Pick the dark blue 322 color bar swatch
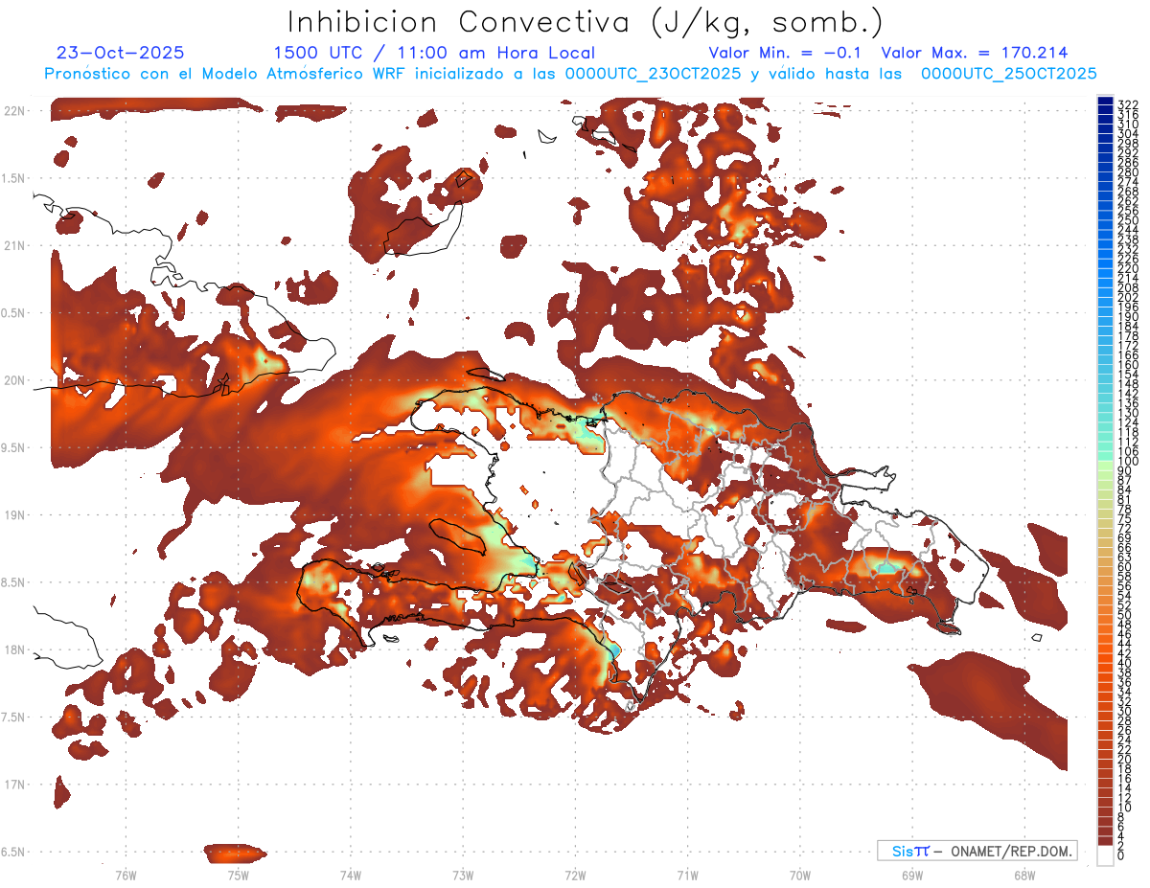The image size is (1150, 888). (1106, 103)
